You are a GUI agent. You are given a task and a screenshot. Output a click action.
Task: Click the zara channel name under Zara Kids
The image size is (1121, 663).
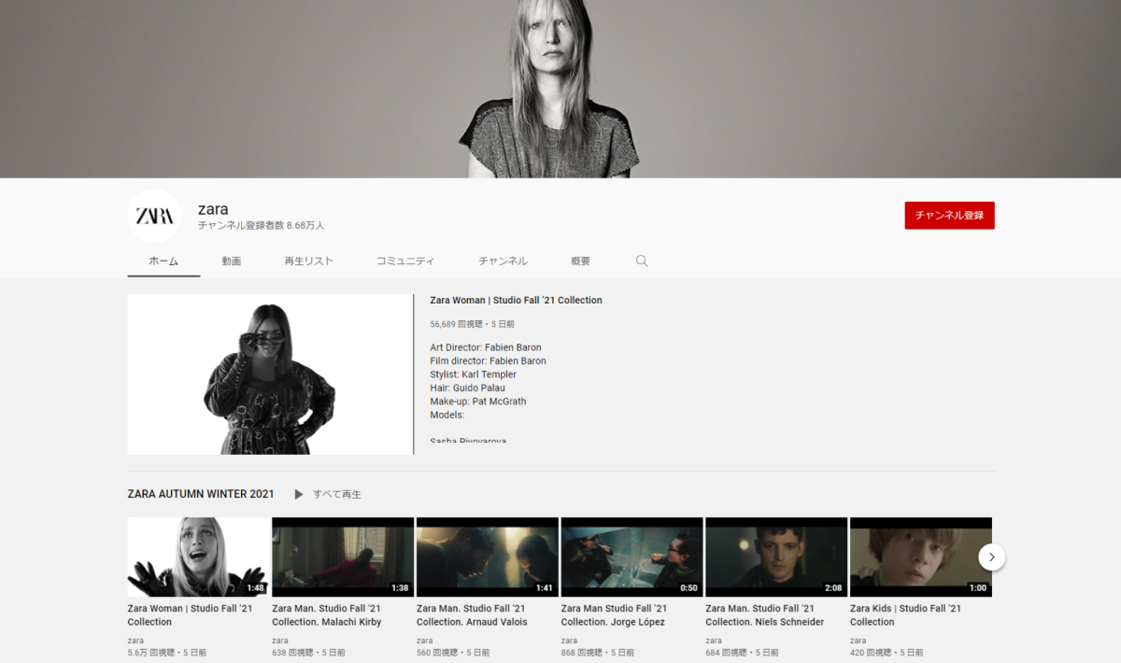858,641
